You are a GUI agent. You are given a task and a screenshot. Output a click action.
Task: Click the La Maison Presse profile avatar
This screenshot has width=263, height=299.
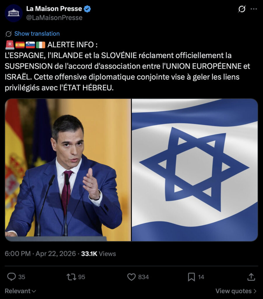point(13,13)
